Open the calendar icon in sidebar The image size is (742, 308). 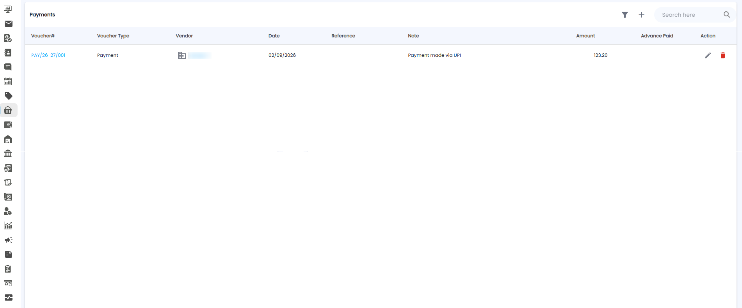(8, 81)
